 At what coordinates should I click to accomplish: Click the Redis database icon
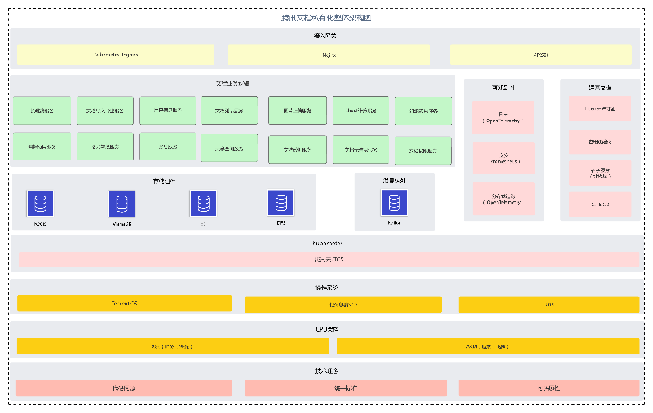pyautogui.click(x=40, y=204)
